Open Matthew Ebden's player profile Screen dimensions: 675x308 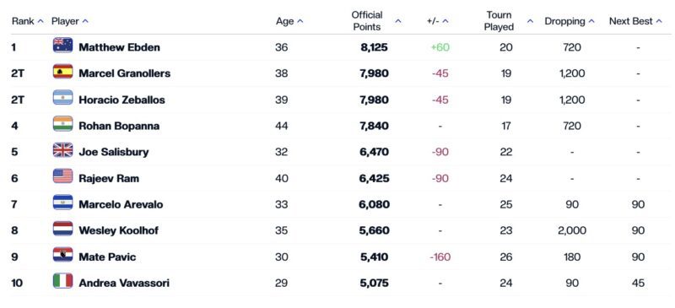[119, 47]
